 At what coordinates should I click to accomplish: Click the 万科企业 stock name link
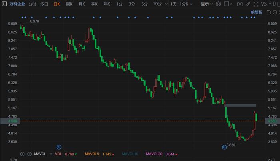[17, 4]
